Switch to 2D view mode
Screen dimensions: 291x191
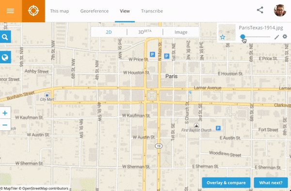pyautogui.click(x=109, y=32)
